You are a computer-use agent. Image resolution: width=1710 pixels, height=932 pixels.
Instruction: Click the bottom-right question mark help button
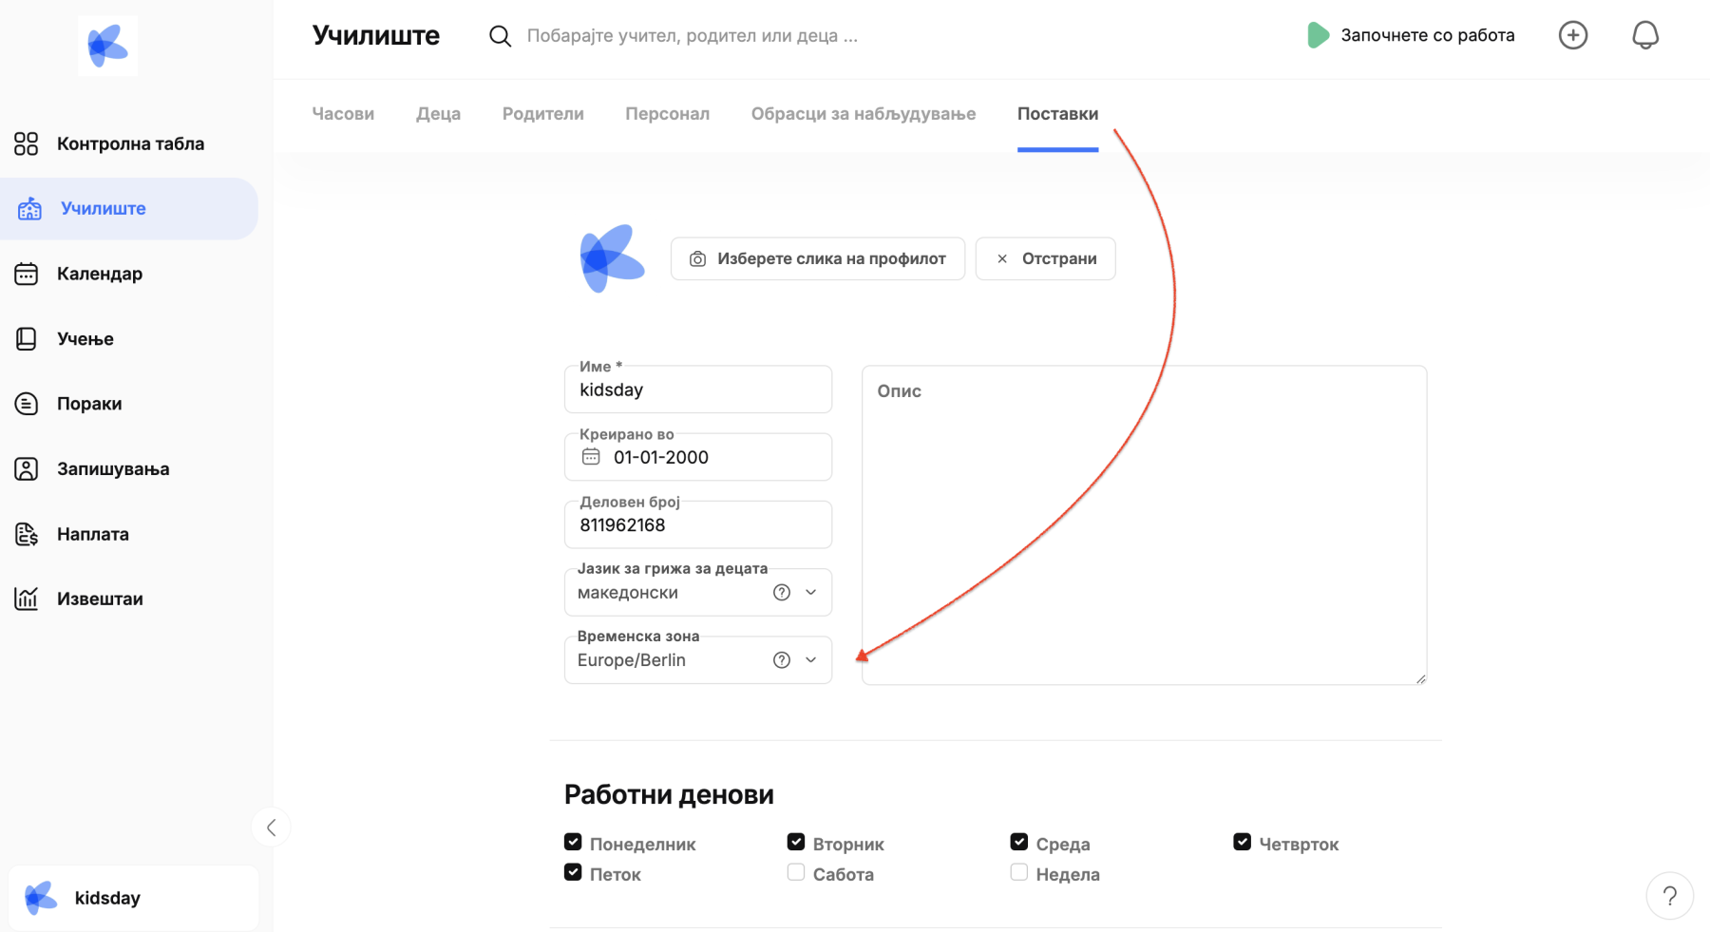click(x=1669, y=896)
